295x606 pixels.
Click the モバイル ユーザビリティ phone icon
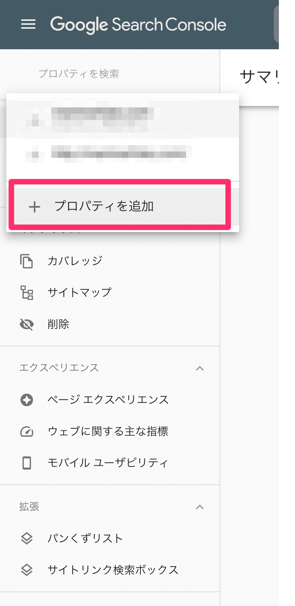point(26,463)
